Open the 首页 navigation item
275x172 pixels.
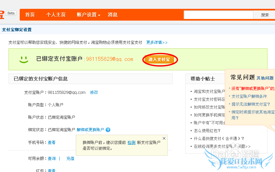(x=30, y=15)
